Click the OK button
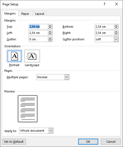Screen dimensions: 123x147 88,142
